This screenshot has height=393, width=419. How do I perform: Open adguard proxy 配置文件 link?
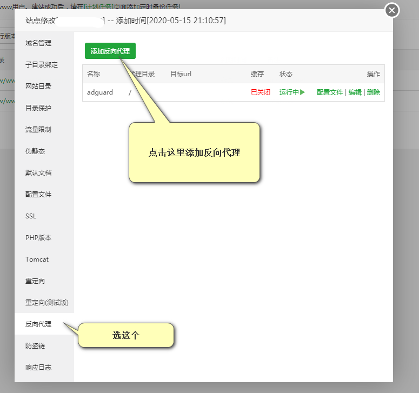point(330,92)
